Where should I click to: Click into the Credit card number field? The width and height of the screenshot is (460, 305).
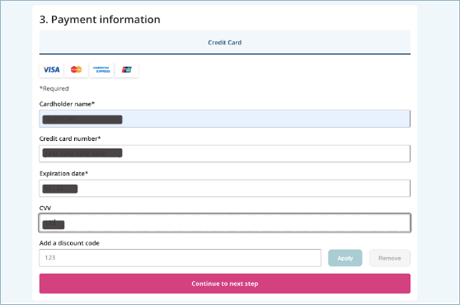point(225,153)
